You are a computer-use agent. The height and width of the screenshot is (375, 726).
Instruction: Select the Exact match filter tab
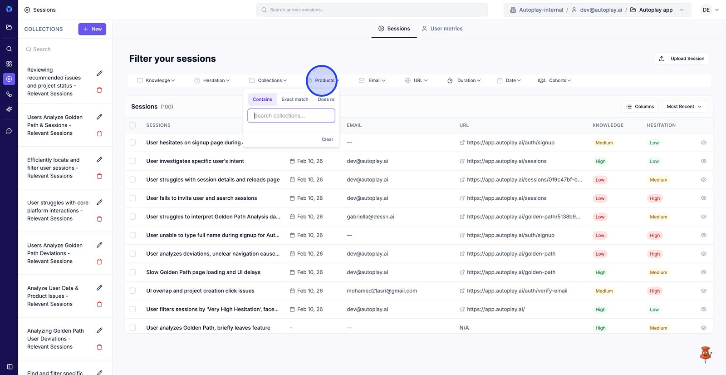pyautogui.click(x=294, y=99)
